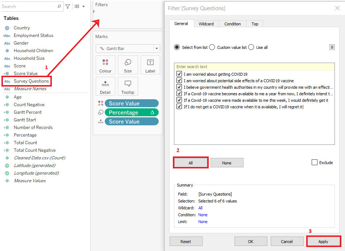This screenshot has width=345, height=251.
Task: Select the 'Custom value list' radio button
Action: (212, 47)
